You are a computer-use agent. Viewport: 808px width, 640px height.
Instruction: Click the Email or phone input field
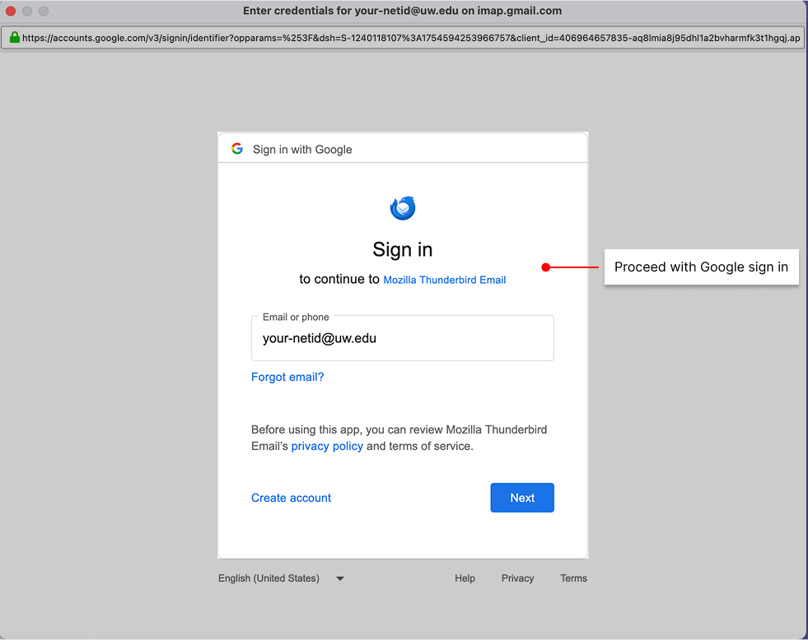(403, 338)
